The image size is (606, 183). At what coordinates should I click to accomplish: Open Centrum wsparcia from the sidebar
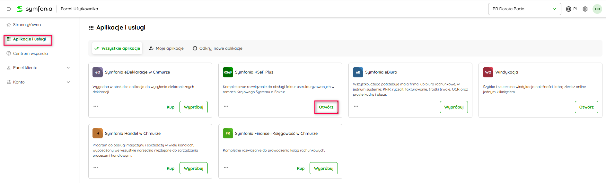tap(30, 54)
